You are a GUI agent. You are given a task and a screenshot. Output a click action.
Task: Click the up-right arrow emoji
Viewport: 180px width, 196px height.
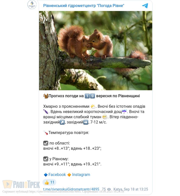[x=62, y=122]
